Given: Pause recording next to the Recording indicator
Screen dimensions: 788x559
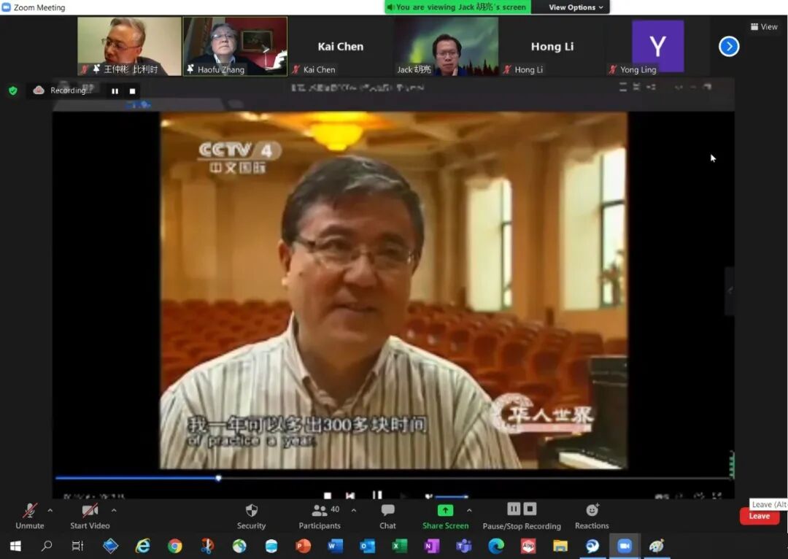Looking at the screenshot, I should pyautogui.click(x=115, y=91).
